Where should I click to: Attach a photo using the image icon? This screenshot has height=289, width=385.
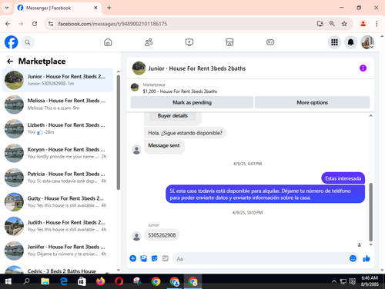coord(143,258)
